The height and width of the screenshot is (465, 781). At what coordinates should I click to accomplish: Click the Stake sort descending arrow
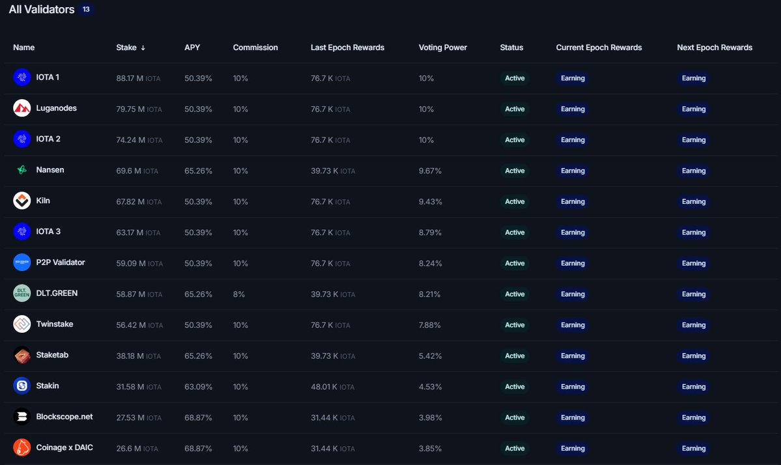click(x=143, y=48)
